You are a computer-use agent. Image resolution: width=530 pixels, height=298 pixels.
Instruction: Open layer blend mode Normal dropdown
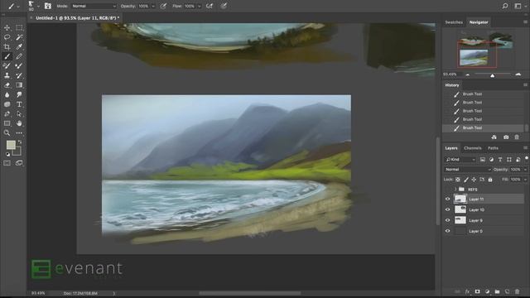tap(467, 169)
